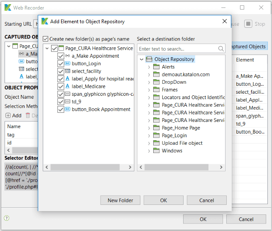Click the Stop recording icon in Web Recorder
The image size is (272, 231).
(x=248, y=24)
